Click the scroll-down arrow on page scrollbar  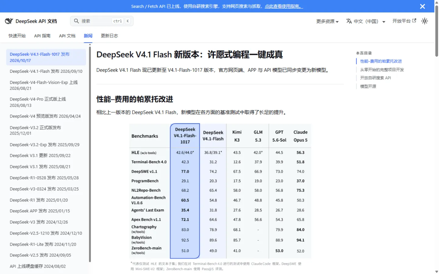(437, 272)
